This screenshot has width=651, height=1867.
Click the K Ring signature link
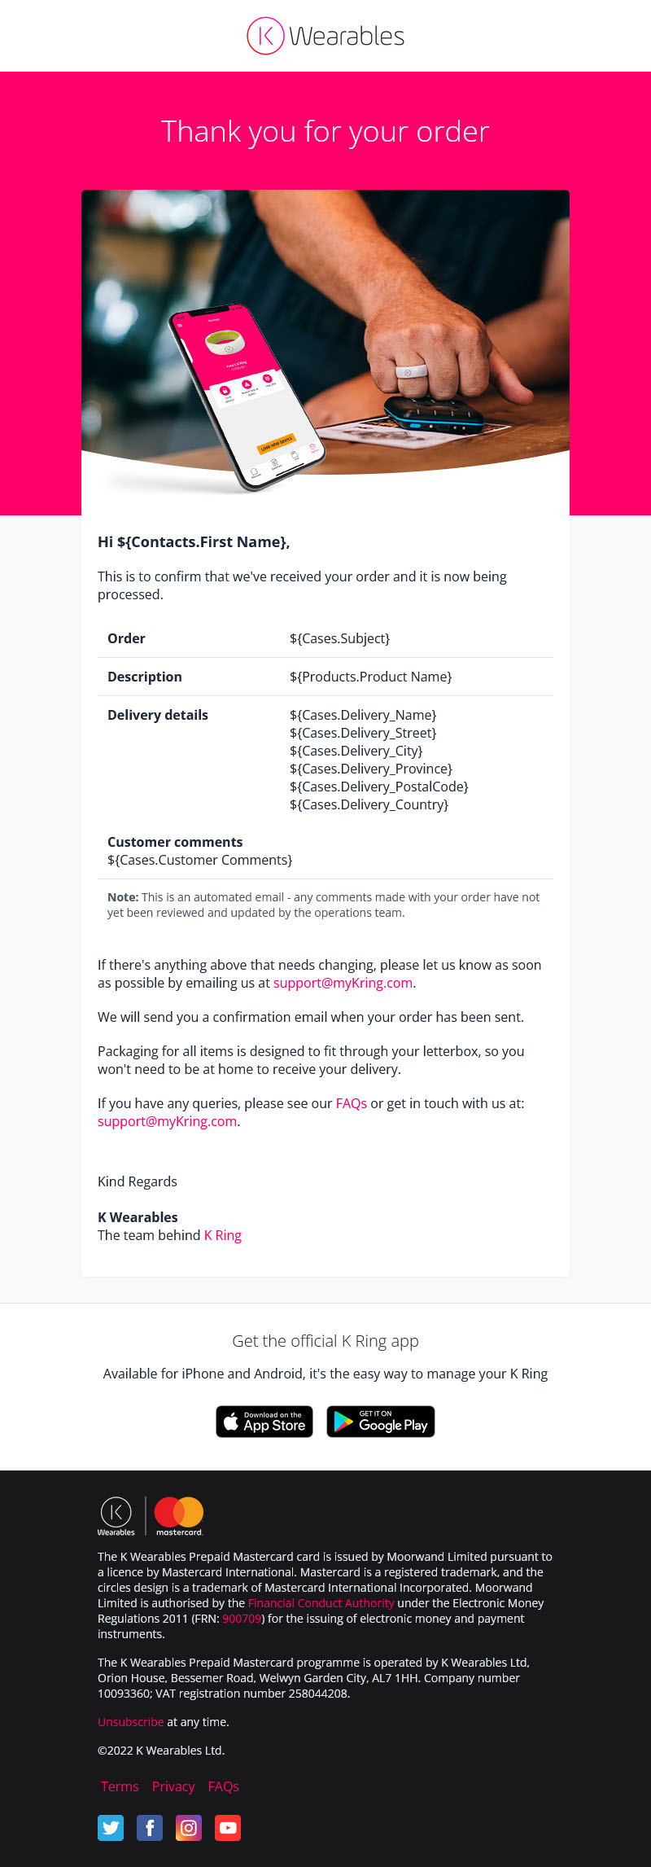223,1235
